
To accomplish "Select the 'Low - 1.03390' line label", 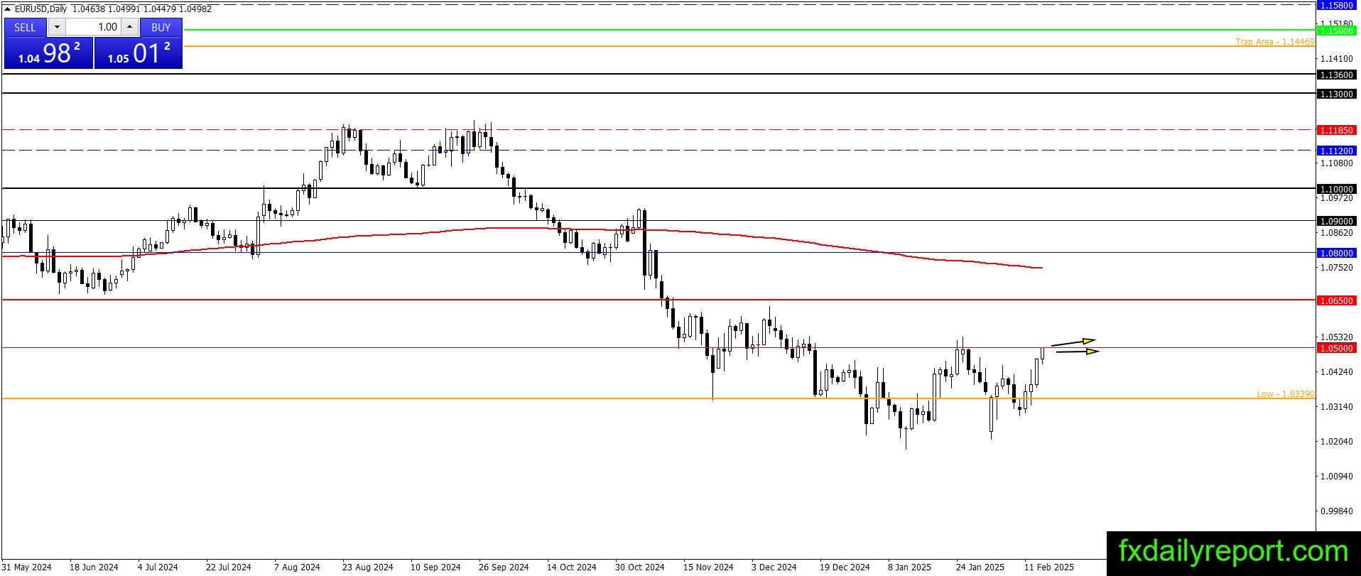I will 1285,394.
